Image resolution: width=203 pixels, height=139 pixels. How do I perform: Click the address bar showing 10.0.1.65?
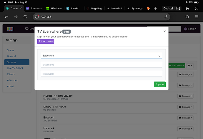[101, 17]
